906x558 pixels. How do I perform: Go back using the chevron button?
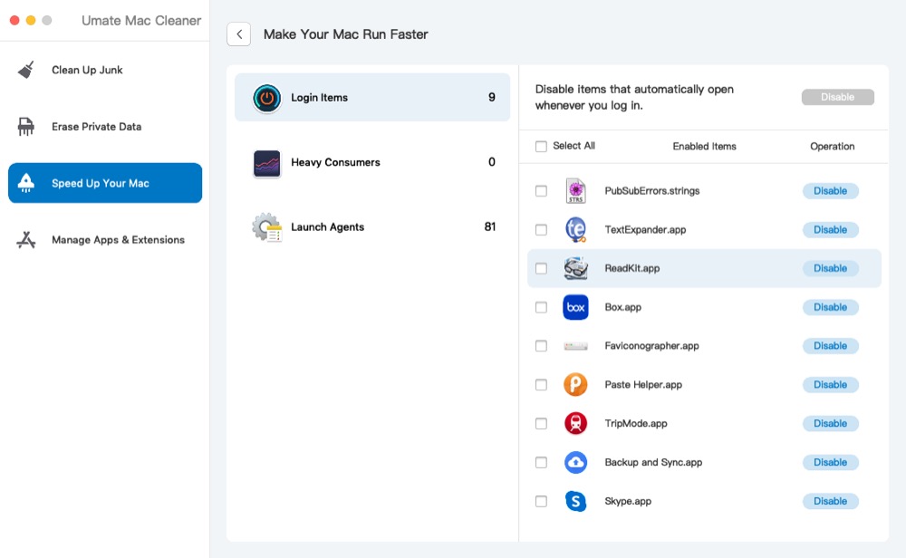239,34
